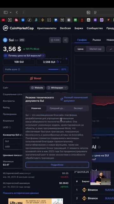Select the Средний уровень tab
The image size is (114, 204).
[57, 108]
